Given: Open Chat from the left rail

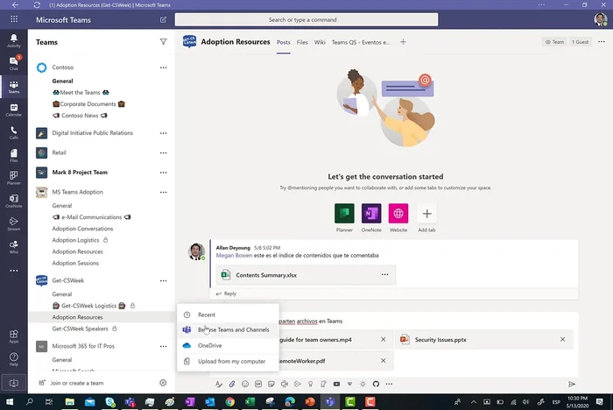Looking at the screenshot, I should [13, 62].
